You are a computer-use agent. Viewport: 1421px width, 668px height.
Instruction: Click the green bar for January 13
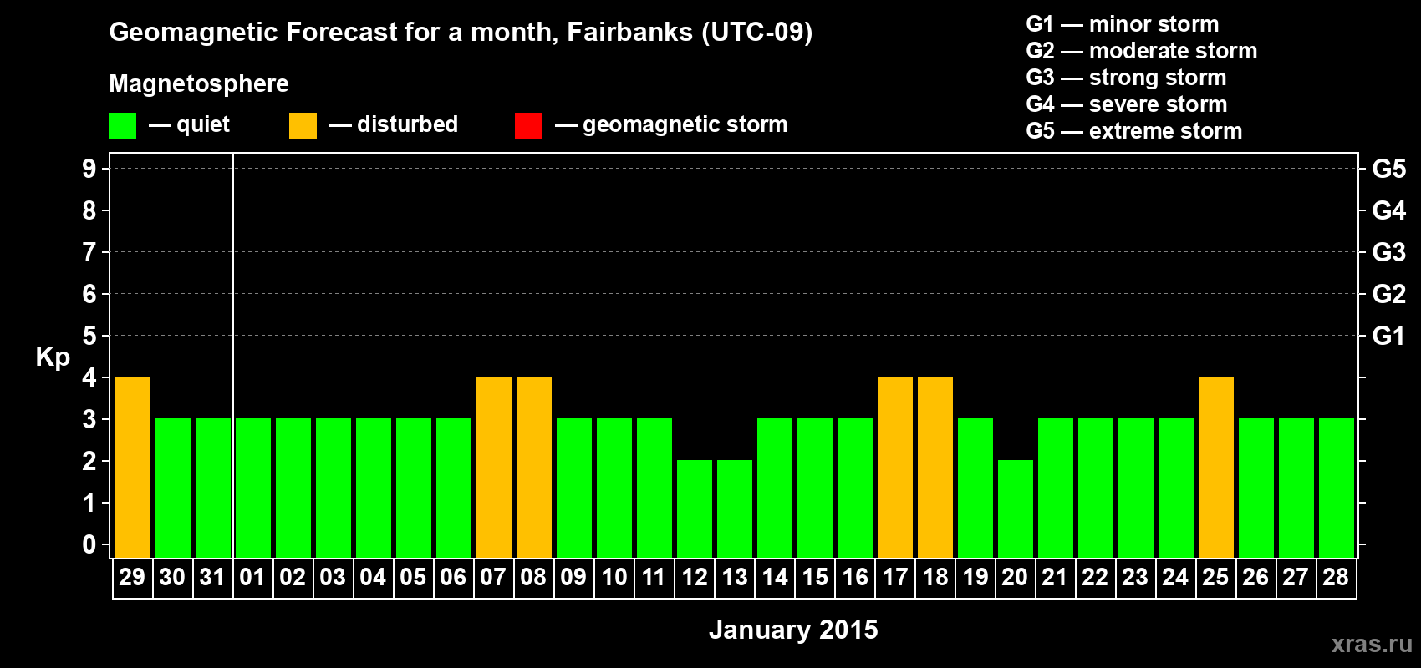735,509
